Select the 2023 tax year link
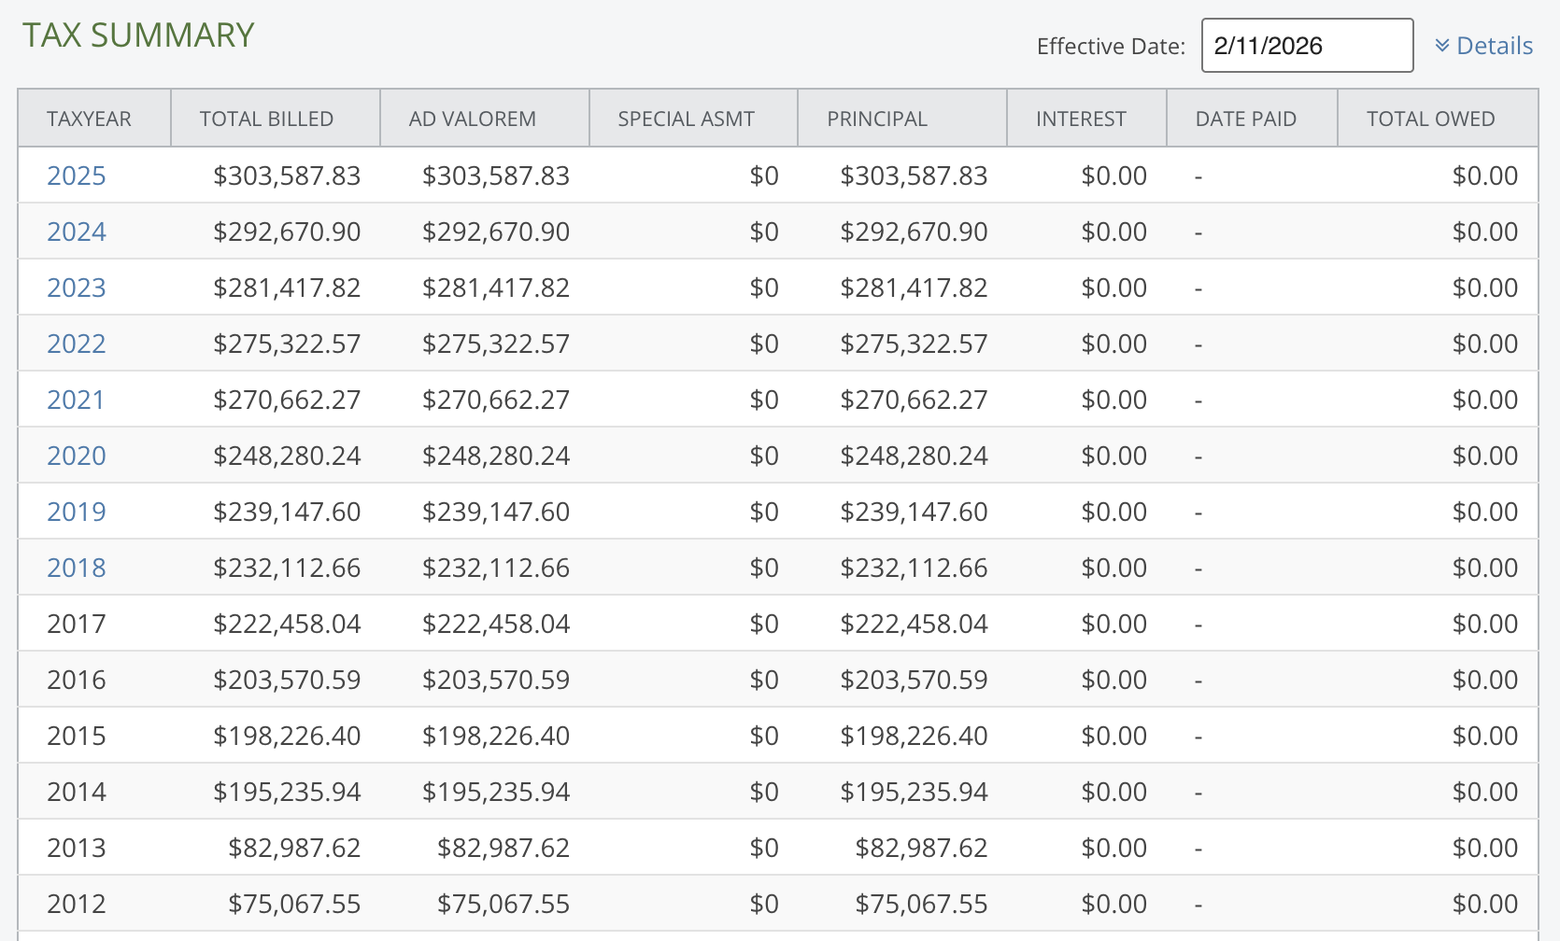 point(76,287)
